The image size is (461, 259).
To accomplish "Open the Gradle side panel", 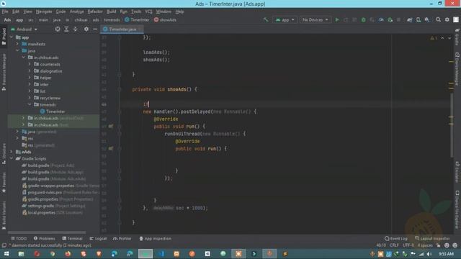I will click(x=457, y=37).
